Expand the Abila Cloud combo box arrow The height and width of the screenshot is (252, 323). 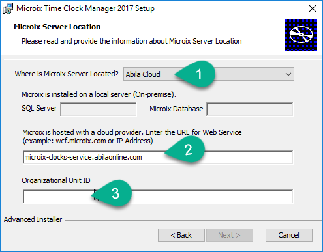288,74
